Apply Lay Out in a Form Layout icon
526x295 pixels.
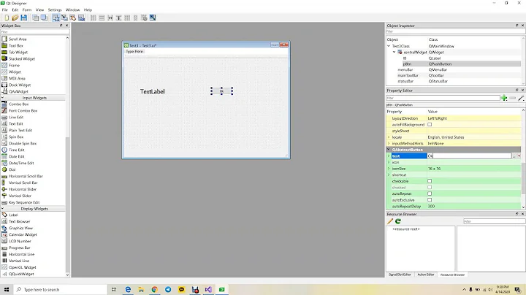[x=136, y=18]
